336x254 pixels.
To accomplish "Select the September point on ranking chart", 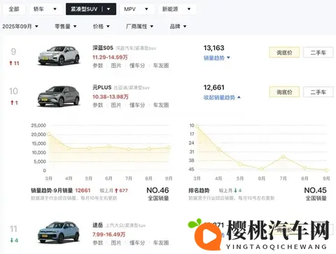I will (326, 170).
